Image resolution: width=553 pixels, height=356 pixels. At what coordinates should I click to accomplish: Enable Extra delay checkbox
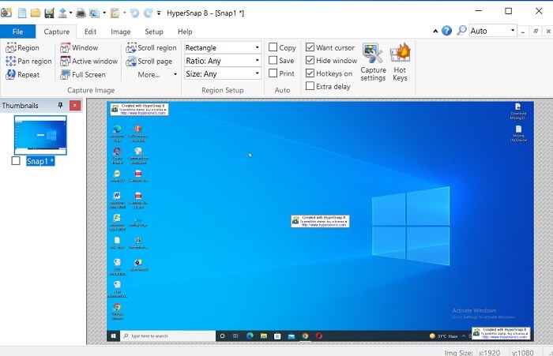(x=310, y=86)
